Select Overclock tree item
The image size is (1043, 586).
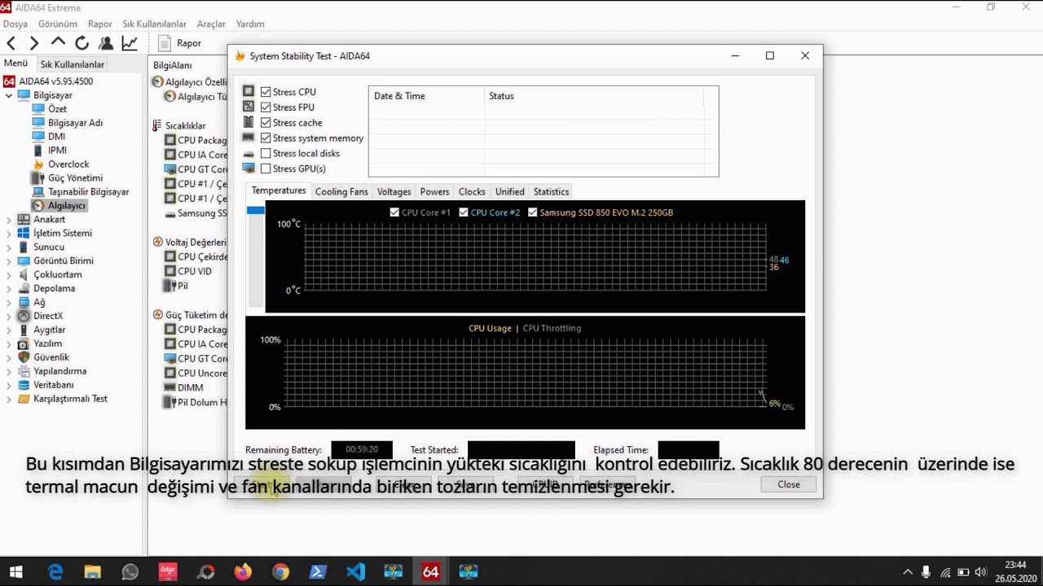(x=68, y=164)
